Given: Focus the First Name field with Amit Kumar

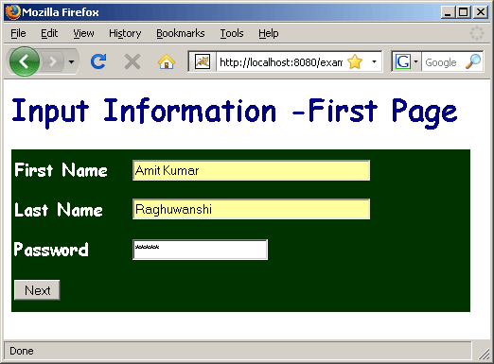Looking at the screenshot, I should pyautogui.click(x=251, y=170).
